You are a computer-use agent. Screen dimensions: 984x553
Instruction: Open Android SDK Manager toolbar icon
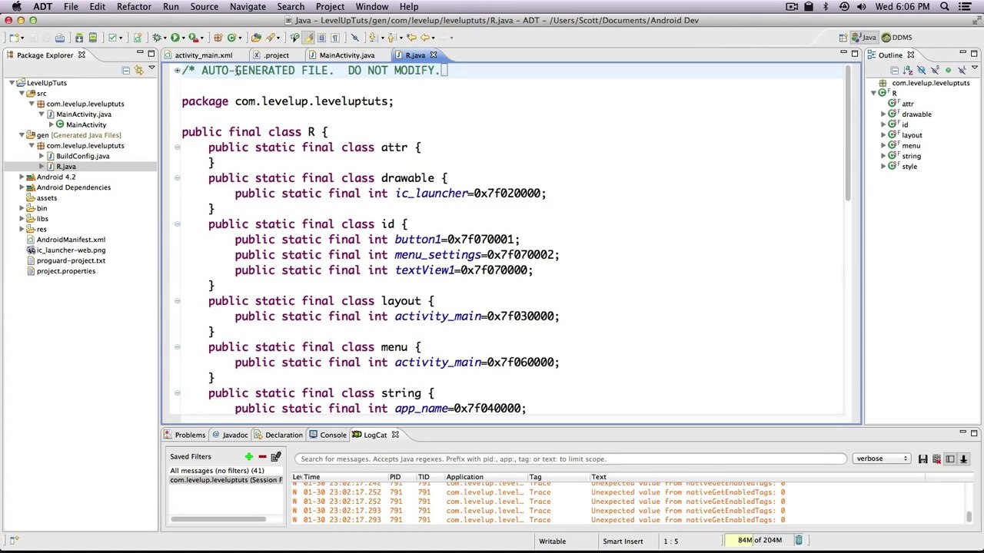tap(79, 37)
